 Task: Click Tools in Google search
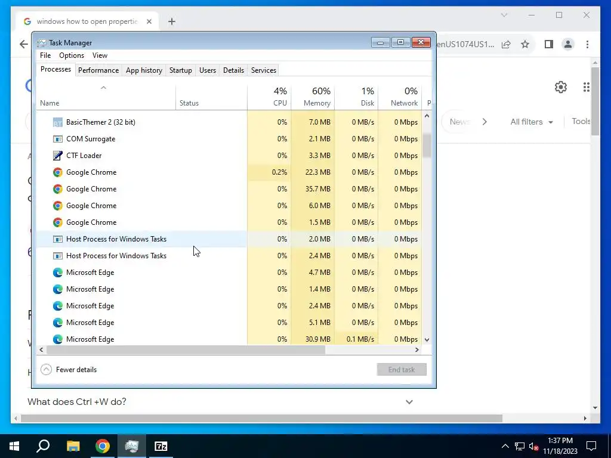coord(581,122)
